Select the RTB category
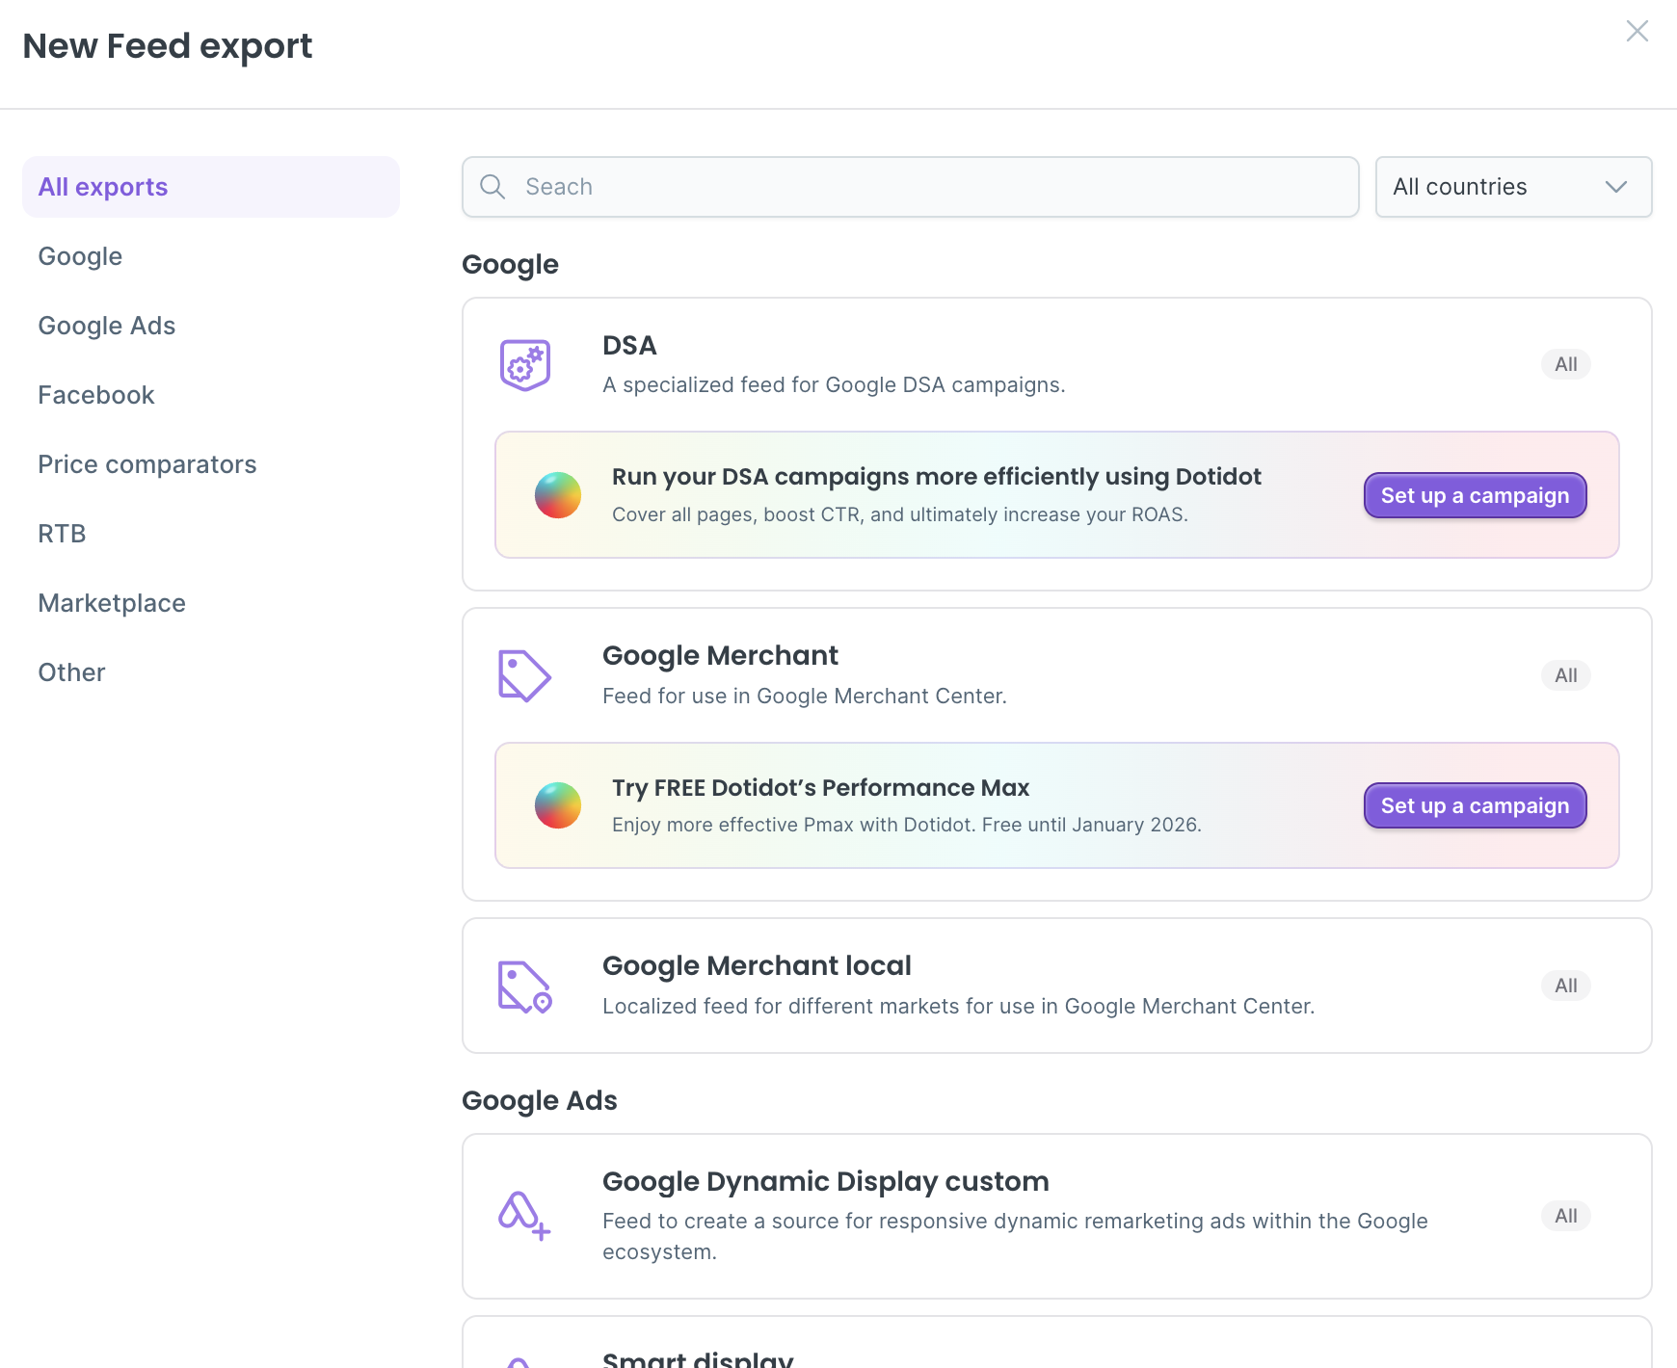This screenshot has height=1368, width=1677. pyautogui.click(x=62, y=534)
